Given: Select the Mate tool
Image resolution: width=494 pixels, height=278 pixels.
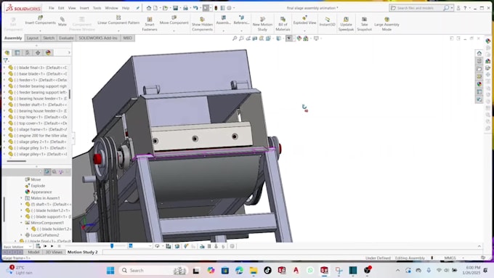Looking at the screenshot, I should click(x=62, y=22).
